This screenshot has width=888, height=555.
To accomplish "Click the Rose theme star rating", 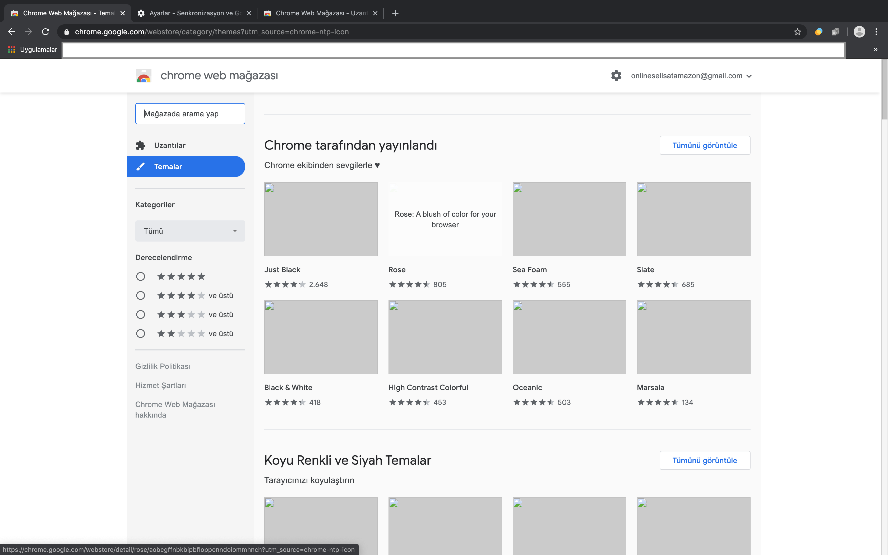I will tap(409, 284).
